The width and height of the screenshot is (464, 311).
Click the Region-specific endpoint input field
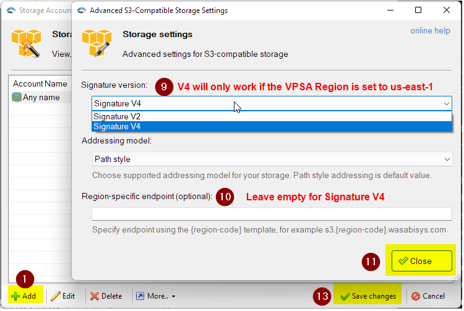pyautogui.click(x=272, y=214)
